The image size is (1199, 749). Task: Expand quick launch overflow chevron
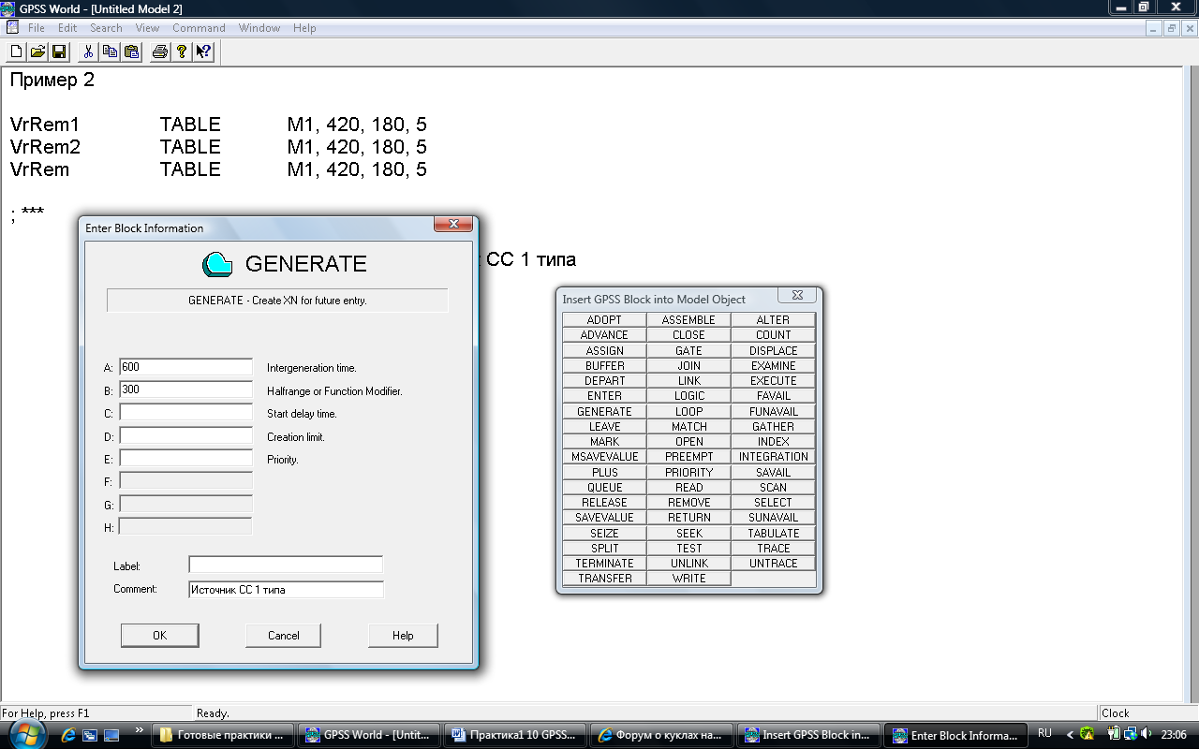[140, 730]
